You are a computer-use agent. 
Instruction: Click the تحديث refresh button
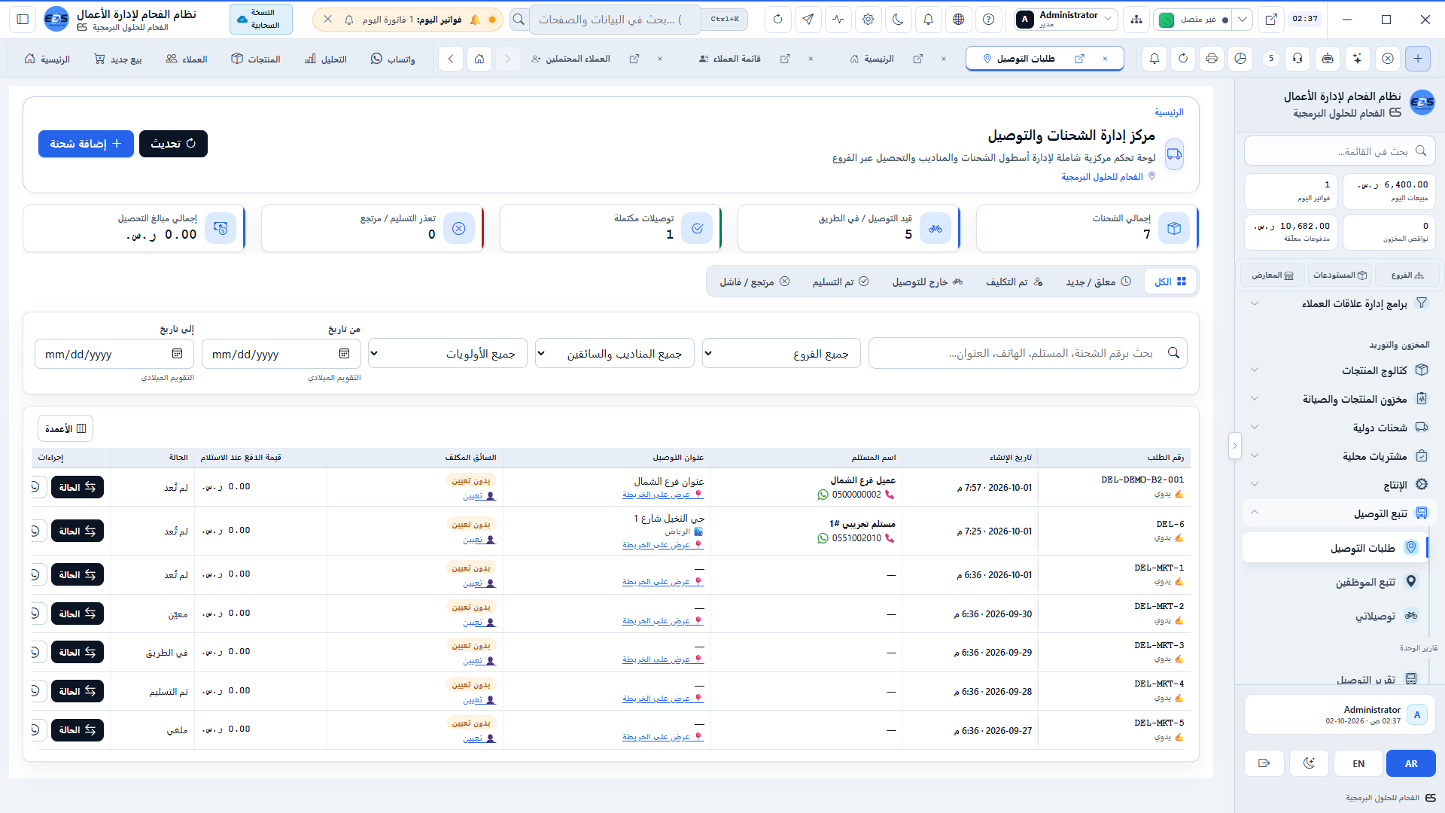click(173, 144)
